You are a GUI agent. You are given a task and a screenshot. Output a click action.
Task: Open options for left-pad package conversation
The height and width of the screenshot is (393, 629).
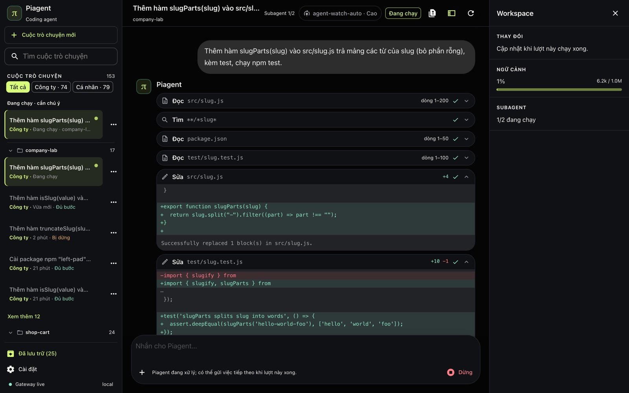[114, 263]
